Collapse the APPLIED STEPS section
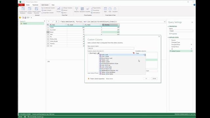This screenshot has width=210, height=118. 168,37
